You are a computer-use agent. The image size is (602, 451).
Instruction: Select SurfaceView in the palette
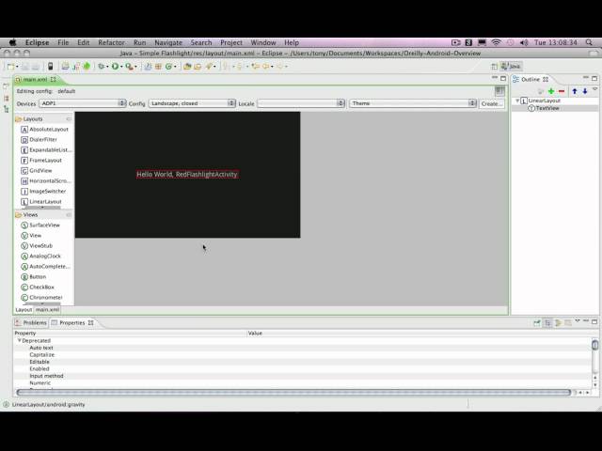tap(40, 225)
